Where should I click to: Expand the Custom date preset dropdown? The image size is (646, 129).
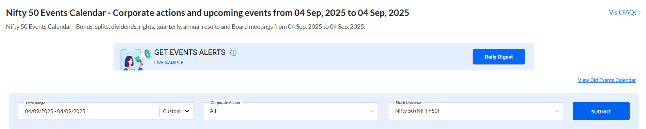coord(176,111)
